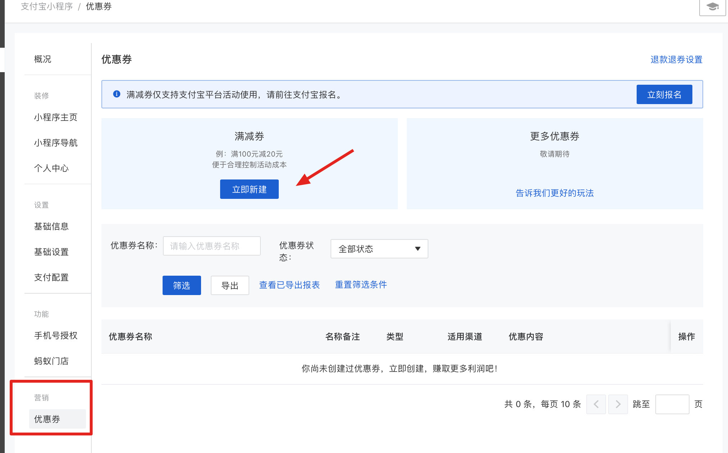Click the 操作 column header
Image resolution: width=728 pixels, height=453 pixels.
[x=687, y=337]
